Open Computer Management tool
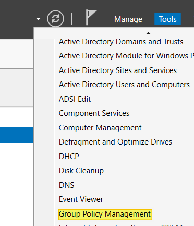This screenshot has width=194, height=226. [100, 128]
